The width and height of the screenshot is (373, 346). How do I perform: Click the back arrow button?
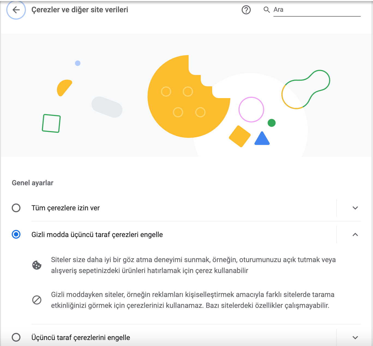tap(16, 10)
